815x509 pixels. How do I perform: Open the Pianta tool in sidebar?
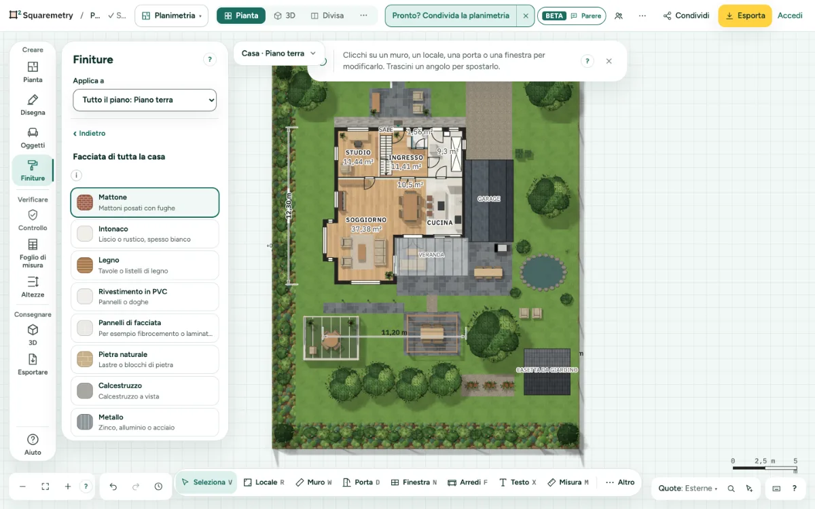click(x=33, y=72)
